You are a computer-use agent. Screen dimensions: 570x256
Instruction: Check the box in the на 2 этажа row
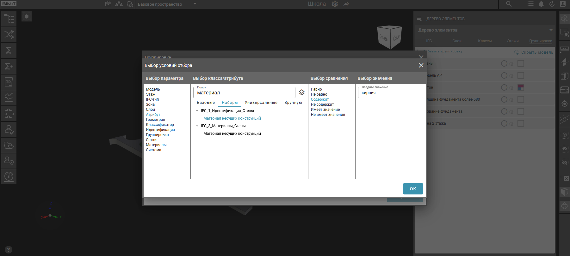(x=521, y=123)
